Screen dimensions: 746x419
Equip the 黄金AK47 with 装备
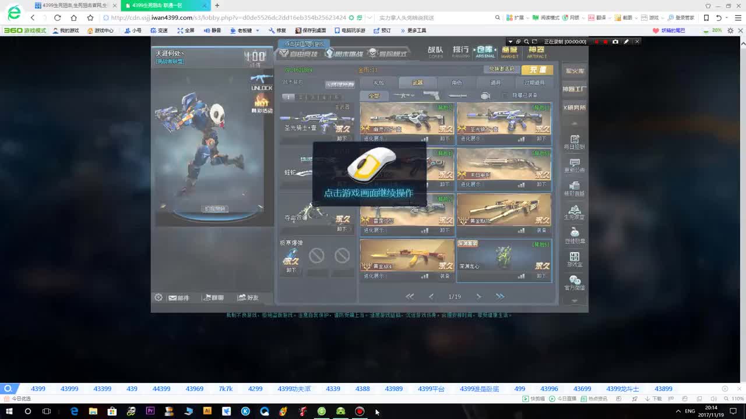click(x=445, y=276)
